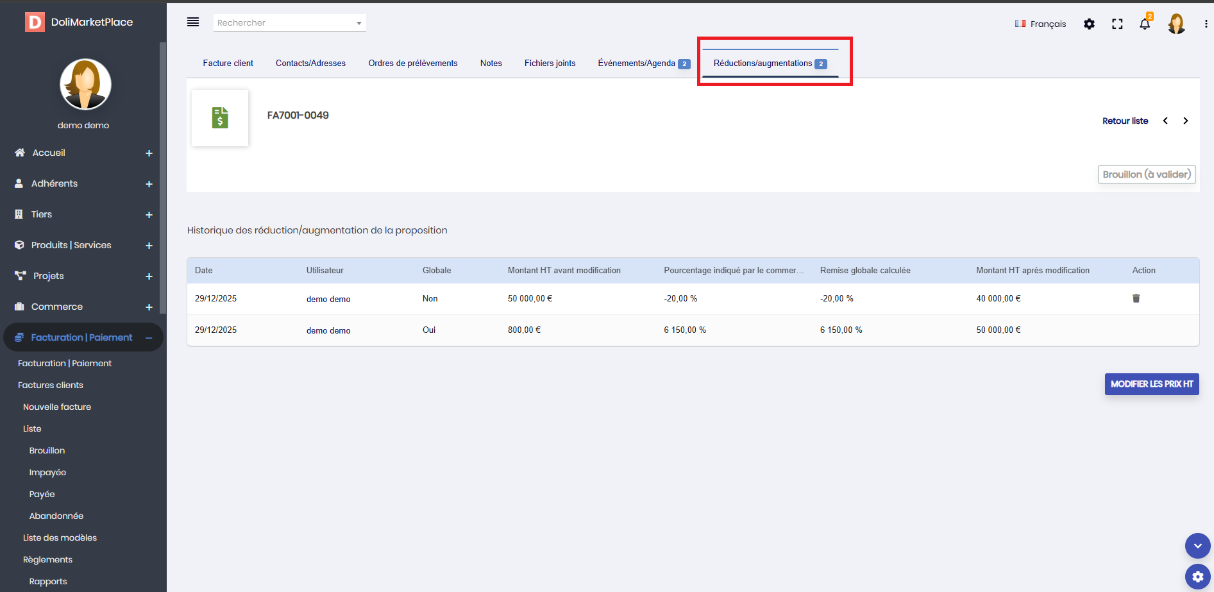The height and width of the screenshot is (592, 1214).
Task: Expand the Accueil menu
Action: [x=149, y=153]
